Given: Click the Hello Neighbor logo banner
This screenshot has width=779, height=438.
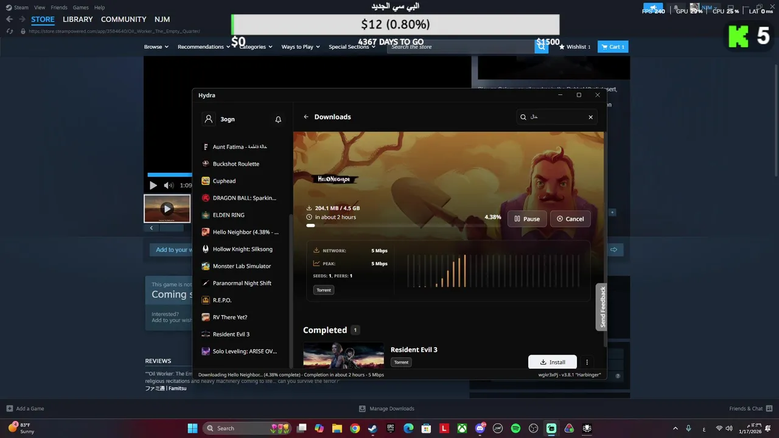Looking at the screenshot, I should coord(334,179).
